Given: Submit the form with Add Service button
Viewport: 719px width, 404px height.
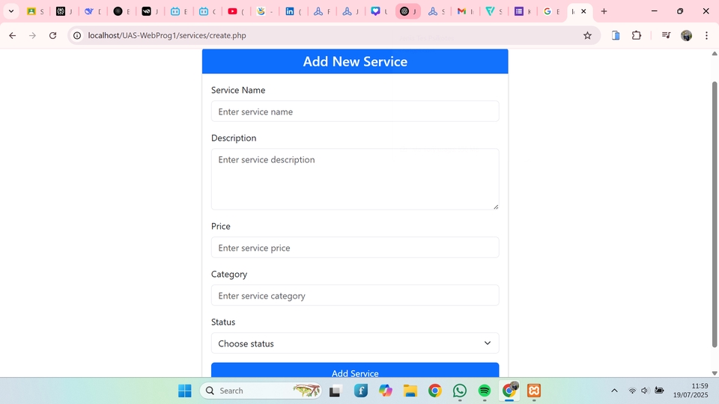Looking at the screenshot, I should 355,370.
